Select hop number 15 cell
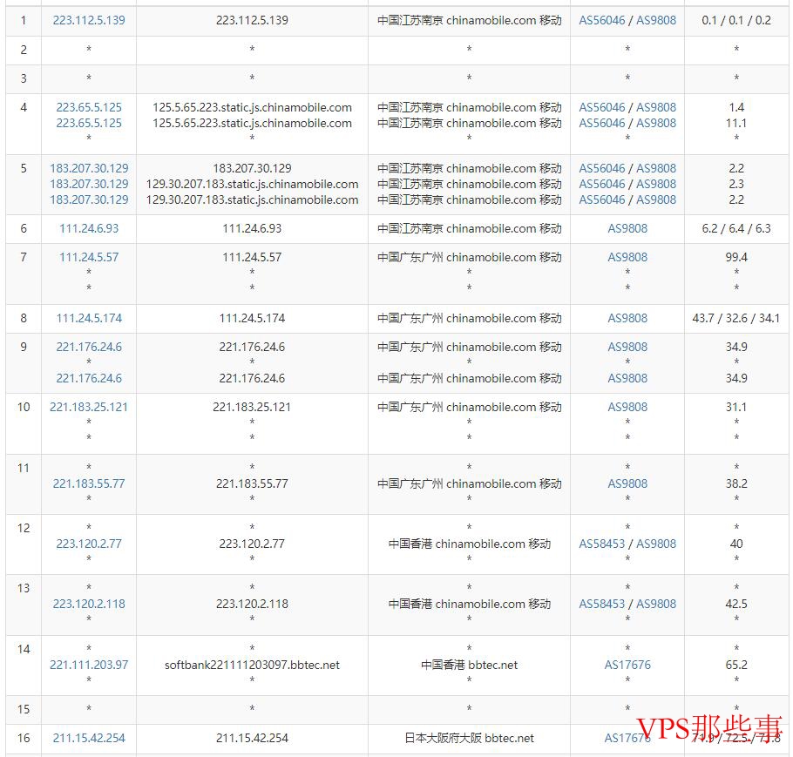 coord(24,709)
